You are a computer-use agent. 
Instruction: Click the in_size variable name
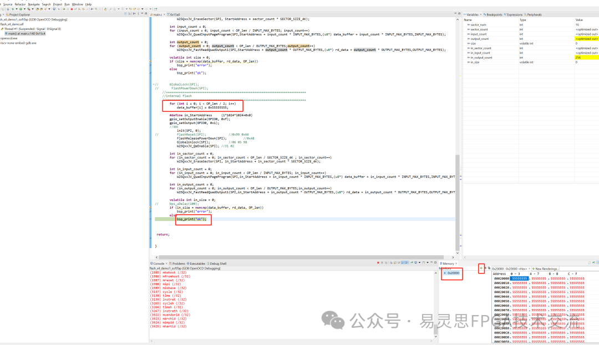(x=475, y=62)
